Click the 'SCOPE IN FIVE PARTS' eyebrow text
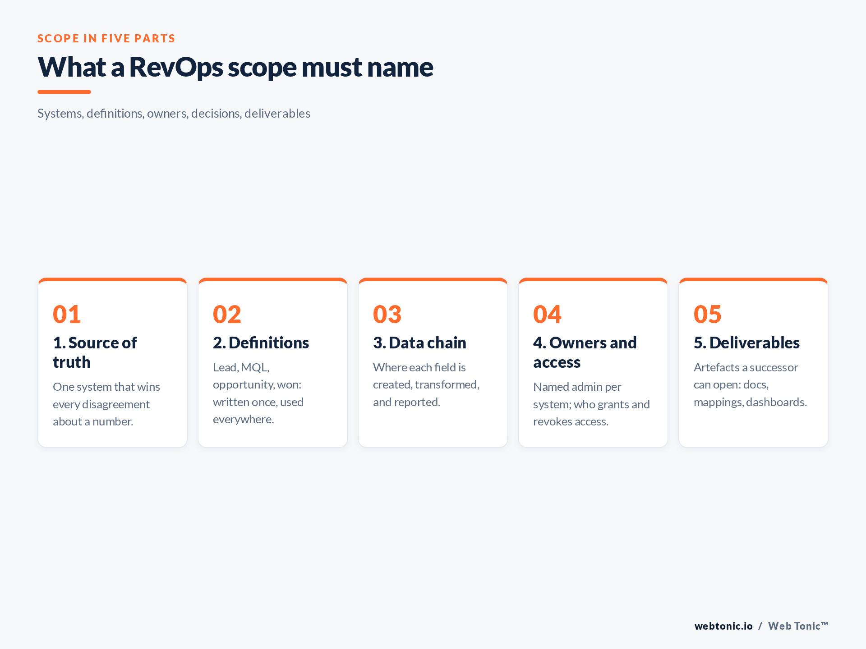 point(106,39)
